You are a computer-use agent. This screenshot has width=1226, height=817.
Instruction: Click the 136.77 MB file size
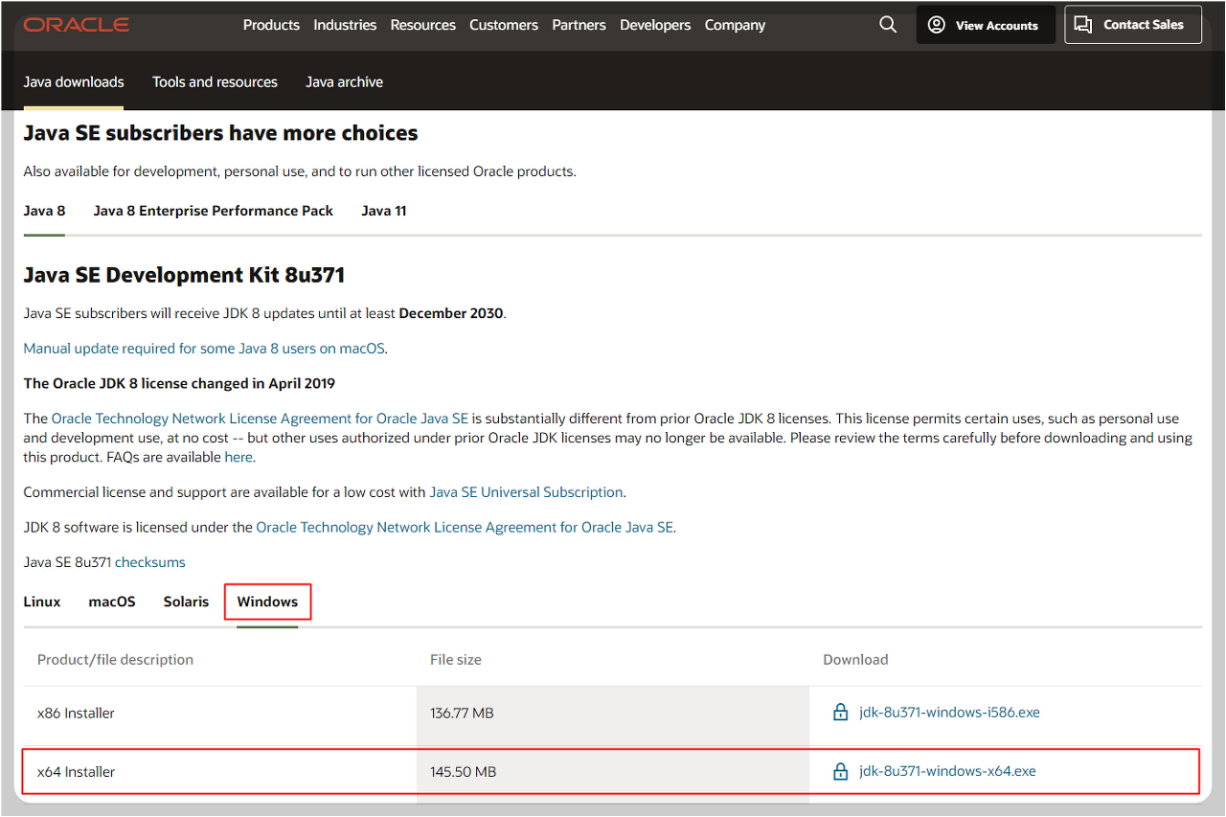tap(462, 713)
